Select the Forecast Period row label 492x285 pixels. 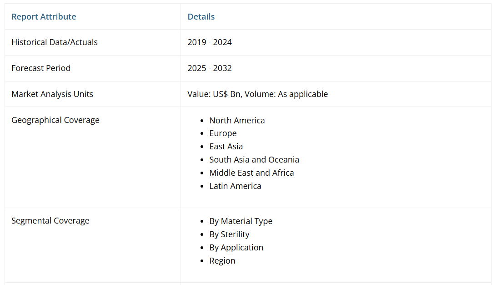[x=41, y=68]
